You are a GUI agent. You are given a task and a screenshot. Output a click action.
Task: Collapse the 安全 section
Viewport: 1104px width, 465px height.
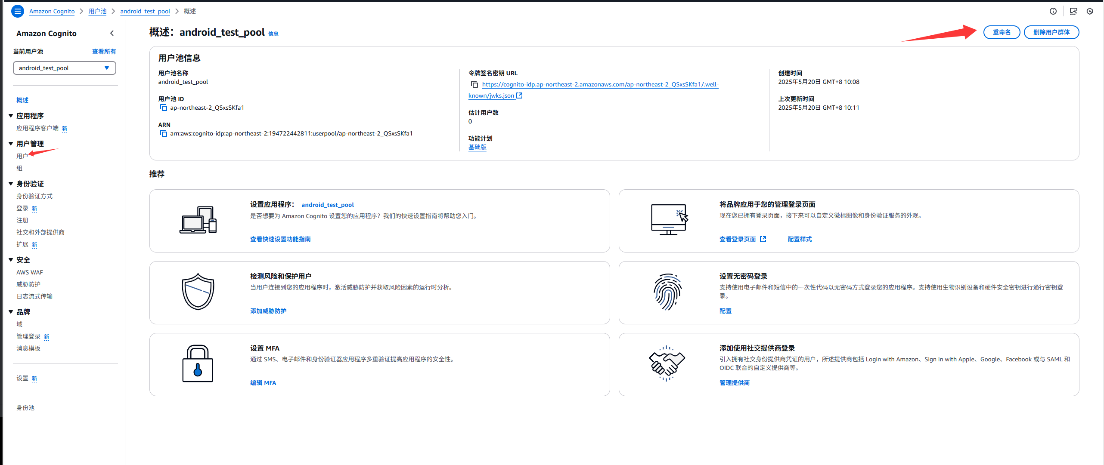[11, 260]
